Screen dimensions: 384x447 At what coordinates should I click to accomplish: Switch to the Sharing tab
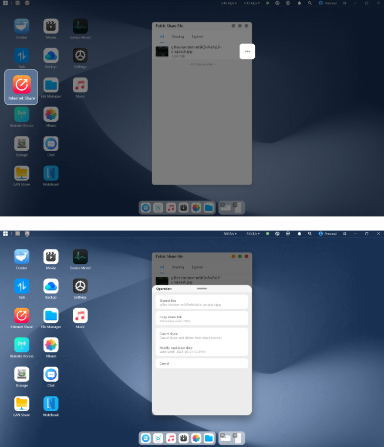click(177, 267)
